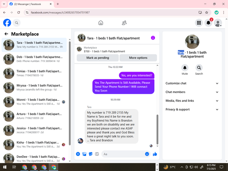
Task: Open Deb conversation in list
Action: tap(34, 59)
